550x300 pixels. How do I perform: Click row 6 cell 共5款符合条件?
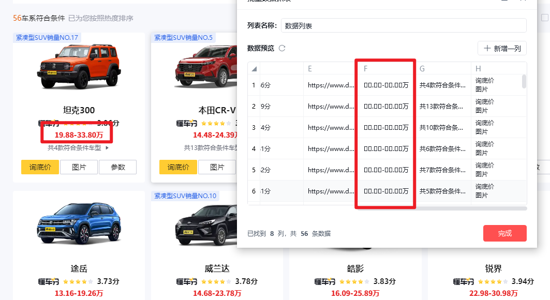(x=443, y=191)
